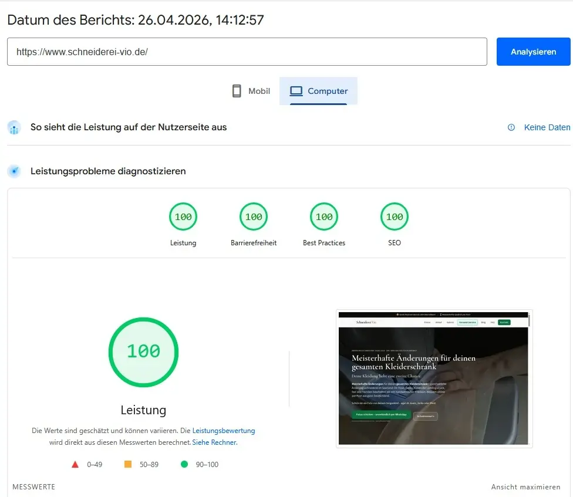Switch to the Computer tab

318,90
